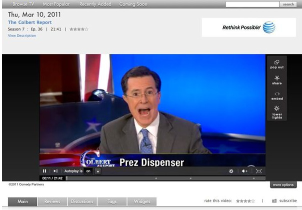Click the search button

pyautogui.click(x=288, y=4)
